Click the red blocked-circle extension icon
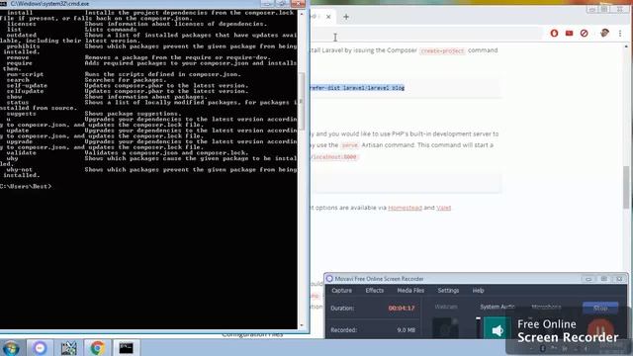Screen dimensions: 633x356 coord(584,33)
